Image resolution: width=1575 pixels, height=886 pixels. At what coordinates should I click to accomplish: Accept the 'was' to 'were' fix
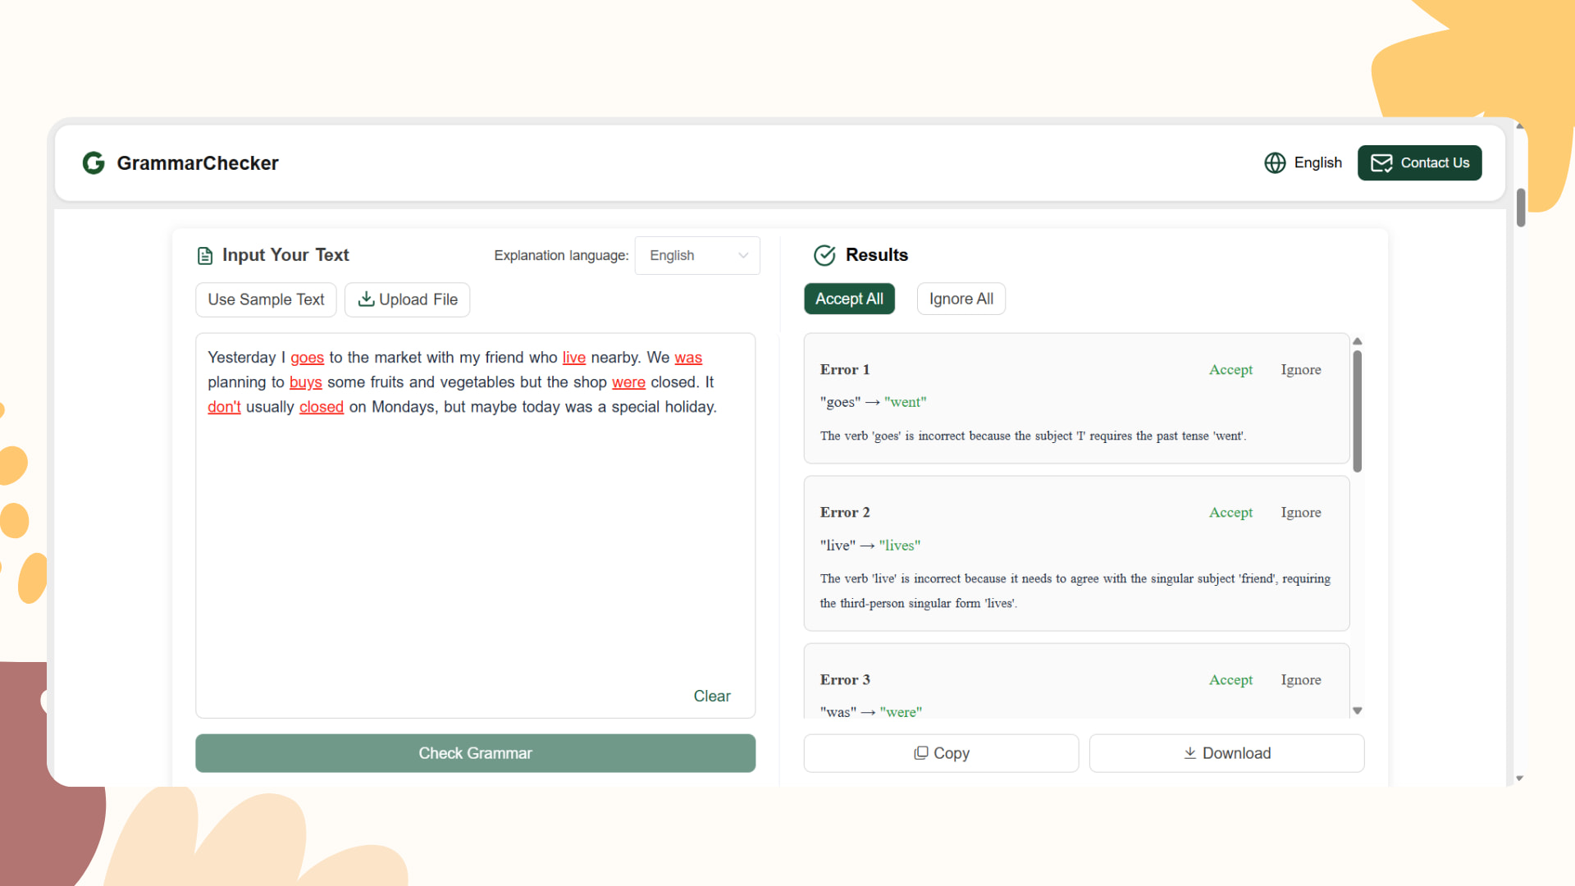pyautogui.click(x=1230, y=679)
